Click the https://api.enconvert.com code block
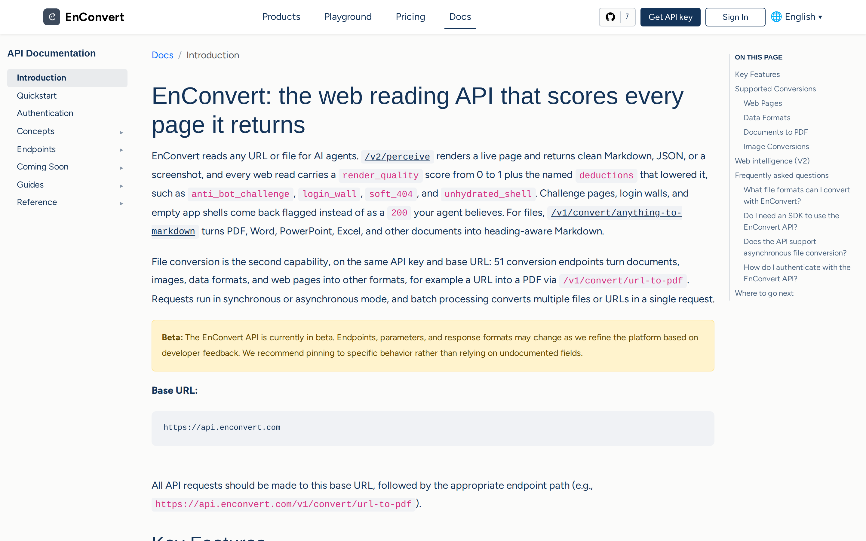 point(433,428)
